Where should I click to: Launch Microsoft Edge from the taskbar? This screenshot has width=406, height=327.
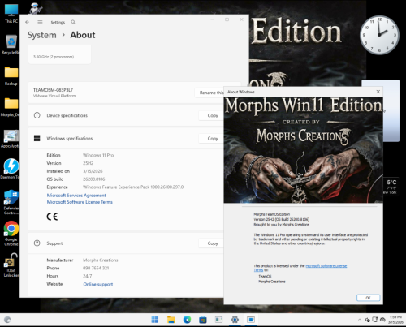[187, 320]
